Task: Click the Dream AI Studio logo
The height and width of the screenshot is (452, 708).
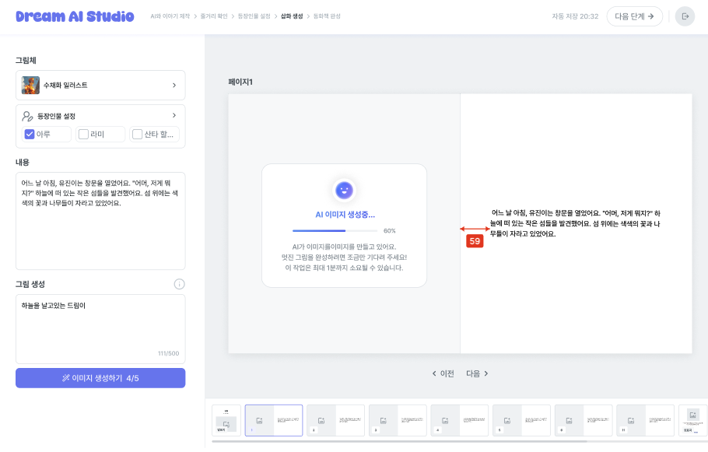Action: pos(75,16)
